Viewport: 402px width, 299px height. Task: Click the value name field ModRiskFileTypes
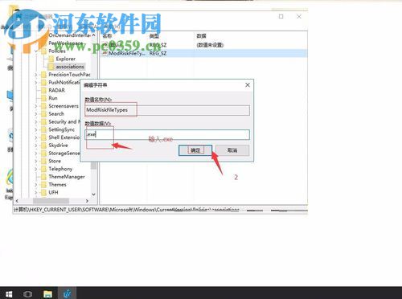[x=167, y=110]
